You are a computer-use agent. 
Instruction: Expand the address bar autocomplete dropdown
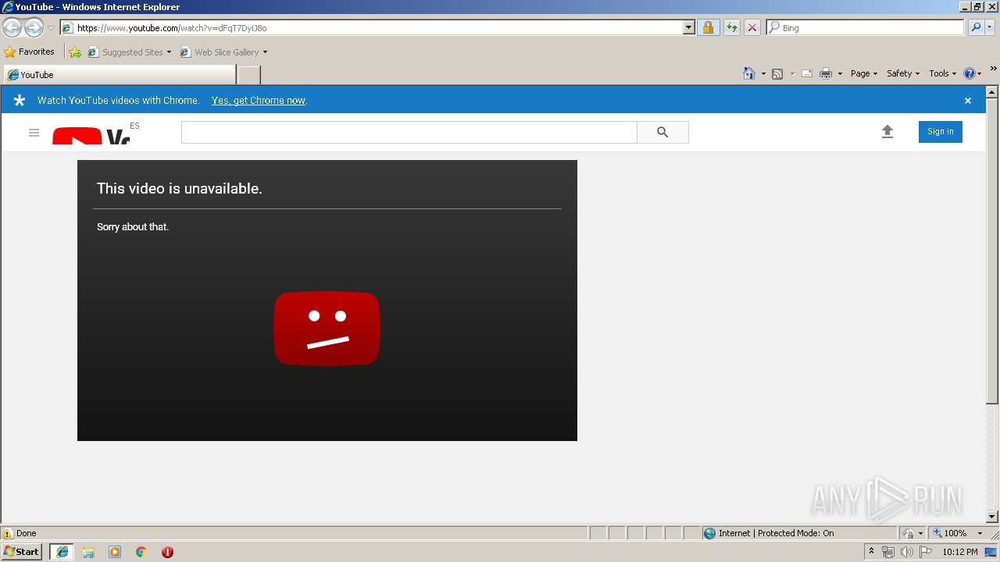coord(688,28)
